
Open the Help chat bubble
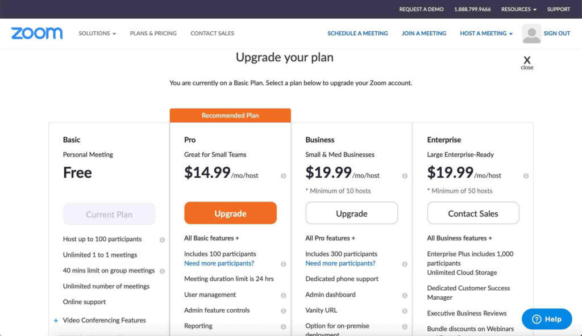coord(546,319)
